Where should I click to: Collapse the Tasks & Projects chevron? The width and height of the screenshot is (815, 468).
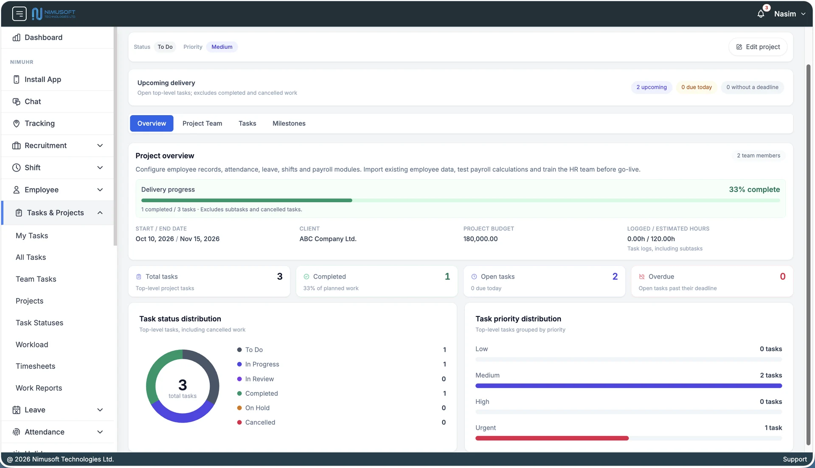point(100,213)
